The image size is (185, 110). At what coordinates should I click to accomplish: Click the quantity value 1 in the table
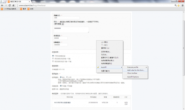click(x=117, y=103)
